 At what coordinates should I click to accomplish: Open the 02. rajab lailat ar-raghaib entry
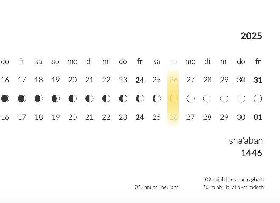point(234,180)
